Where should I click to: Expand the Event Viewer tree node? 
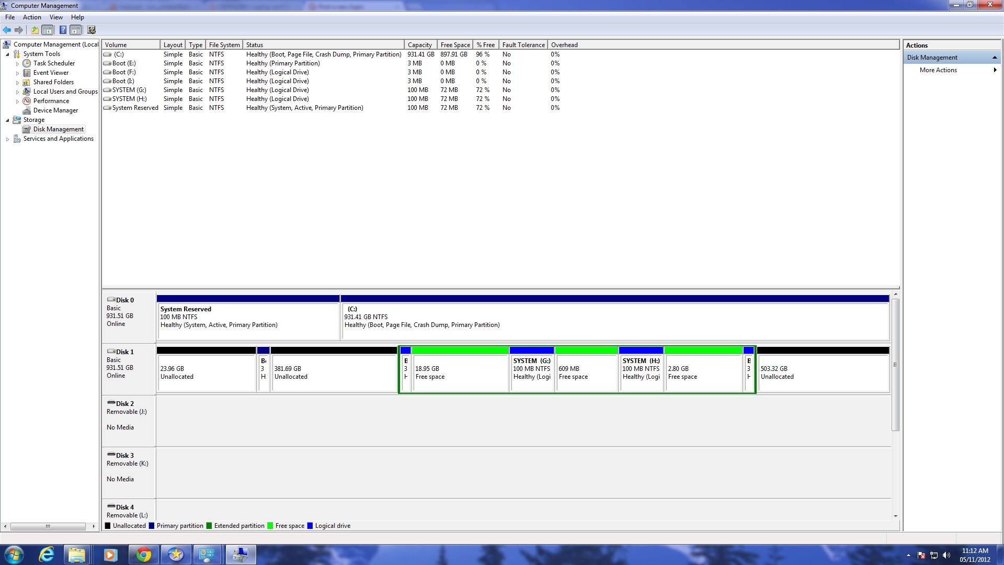pyautogui.click(x=17, y=73)
